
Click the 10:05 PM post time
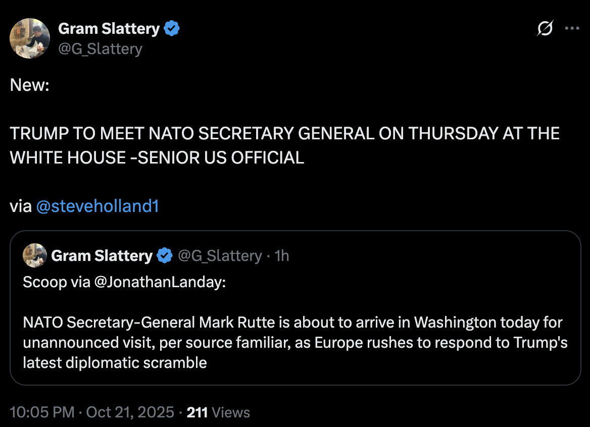[x=42, y=412]
